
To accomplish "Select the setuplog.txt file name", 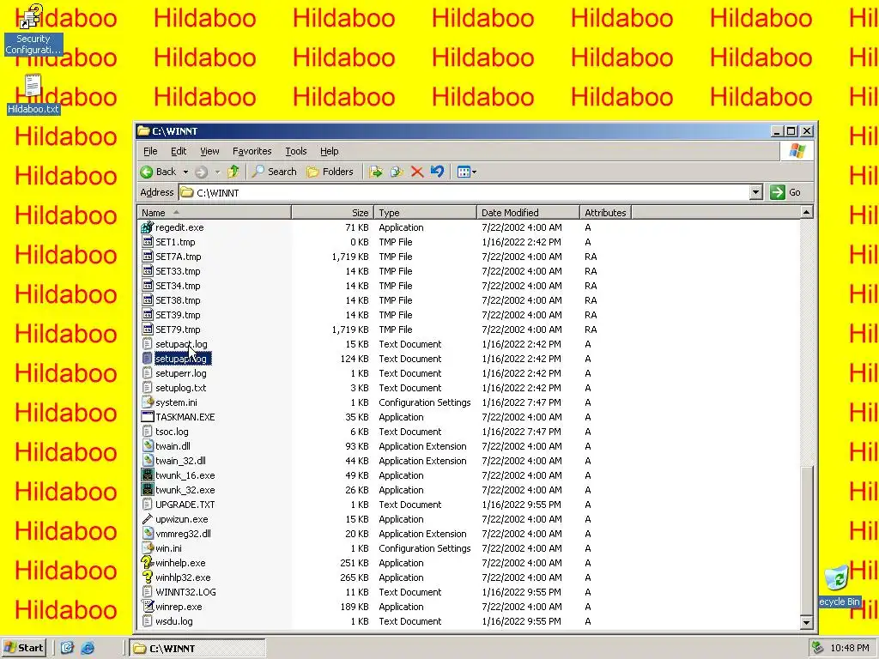I will 180,388.
